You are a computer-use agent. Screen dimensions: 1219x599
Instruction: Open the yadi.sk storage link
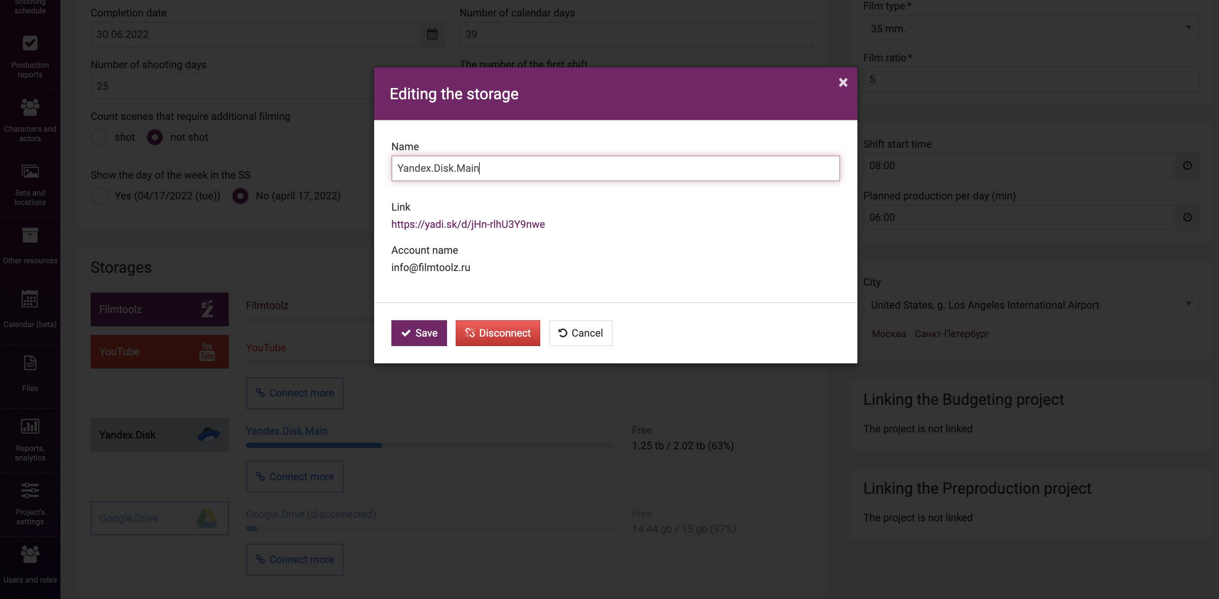[468, 224]
